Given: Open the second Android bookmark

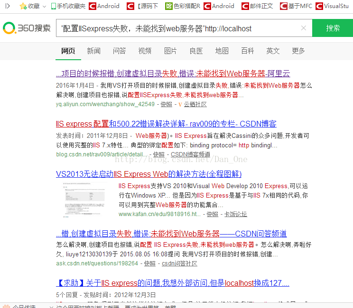Looking at the screenshot, I should (219, 6).
